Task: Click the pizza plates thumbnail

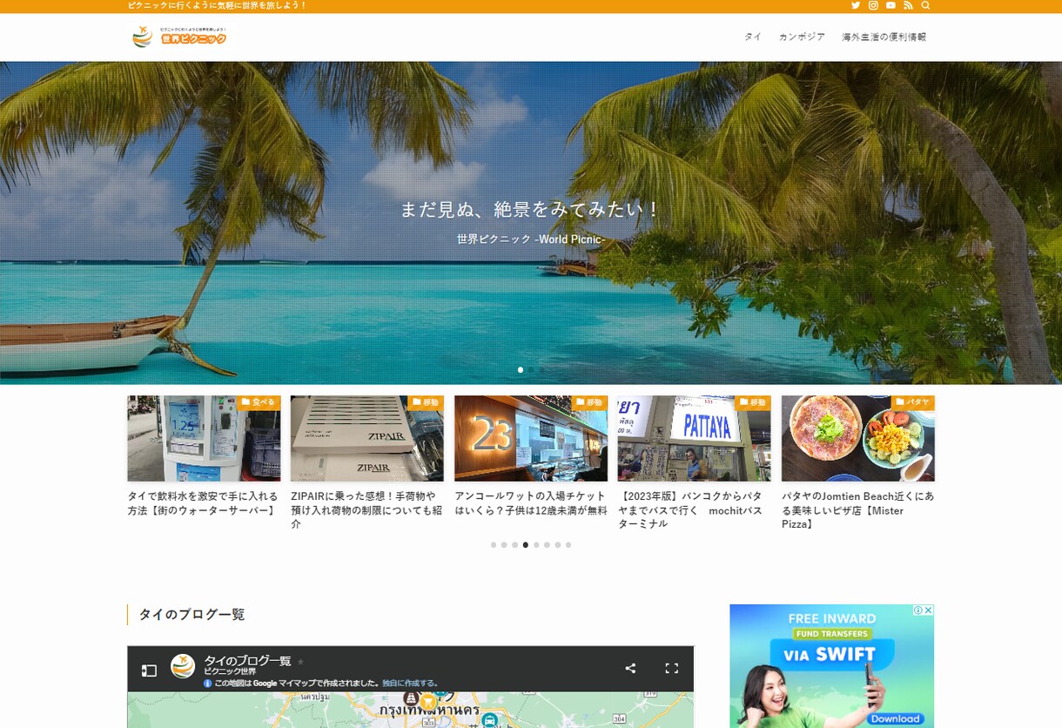Action: 858,439
